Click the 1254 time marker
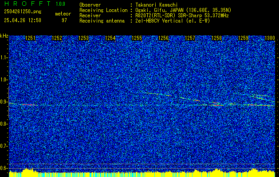Image resolution: width=279 pixels, height=177 pixels. 110,38
